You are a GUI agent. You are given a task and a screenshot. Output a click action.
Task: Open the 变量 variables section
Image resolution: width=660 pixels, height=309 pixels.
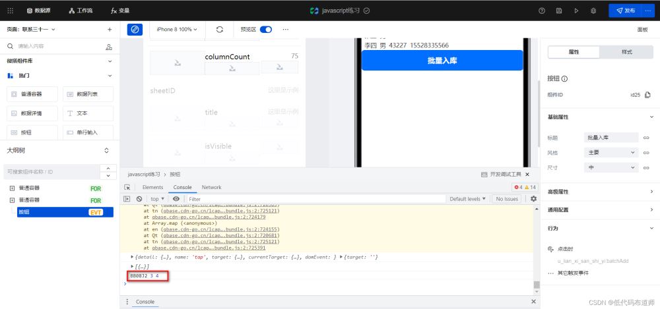click(x=120, y=11)
